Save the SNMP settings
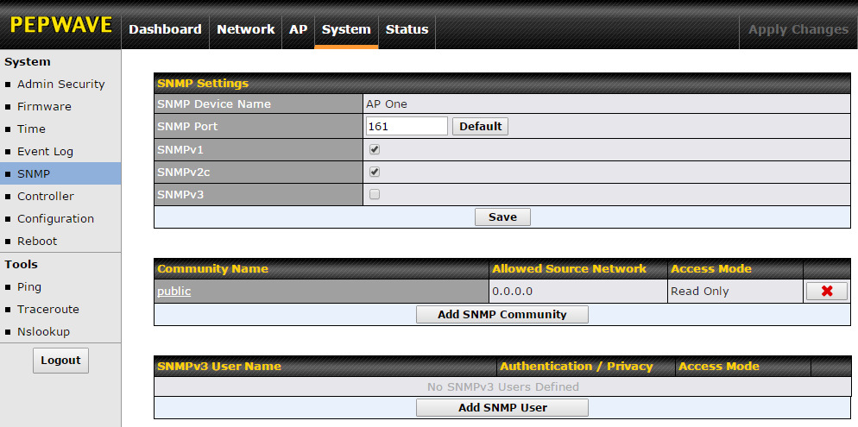The width and height of the screenshot is (858, 427). click(x=502, y=217)
